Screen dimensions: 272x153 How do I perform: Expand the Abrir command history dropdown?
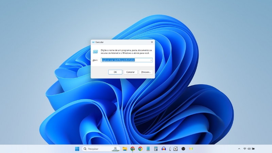point(151,60)
